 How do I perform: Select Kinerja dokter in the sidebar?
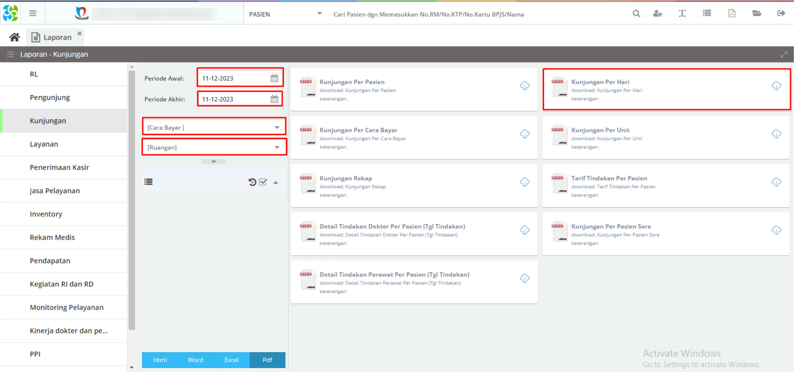click(64, 331)
